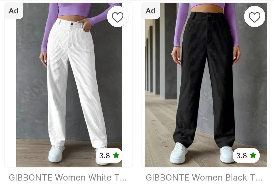
Task: Click the white sneaker in black trousers photo
Action: [x=179, y=153]
